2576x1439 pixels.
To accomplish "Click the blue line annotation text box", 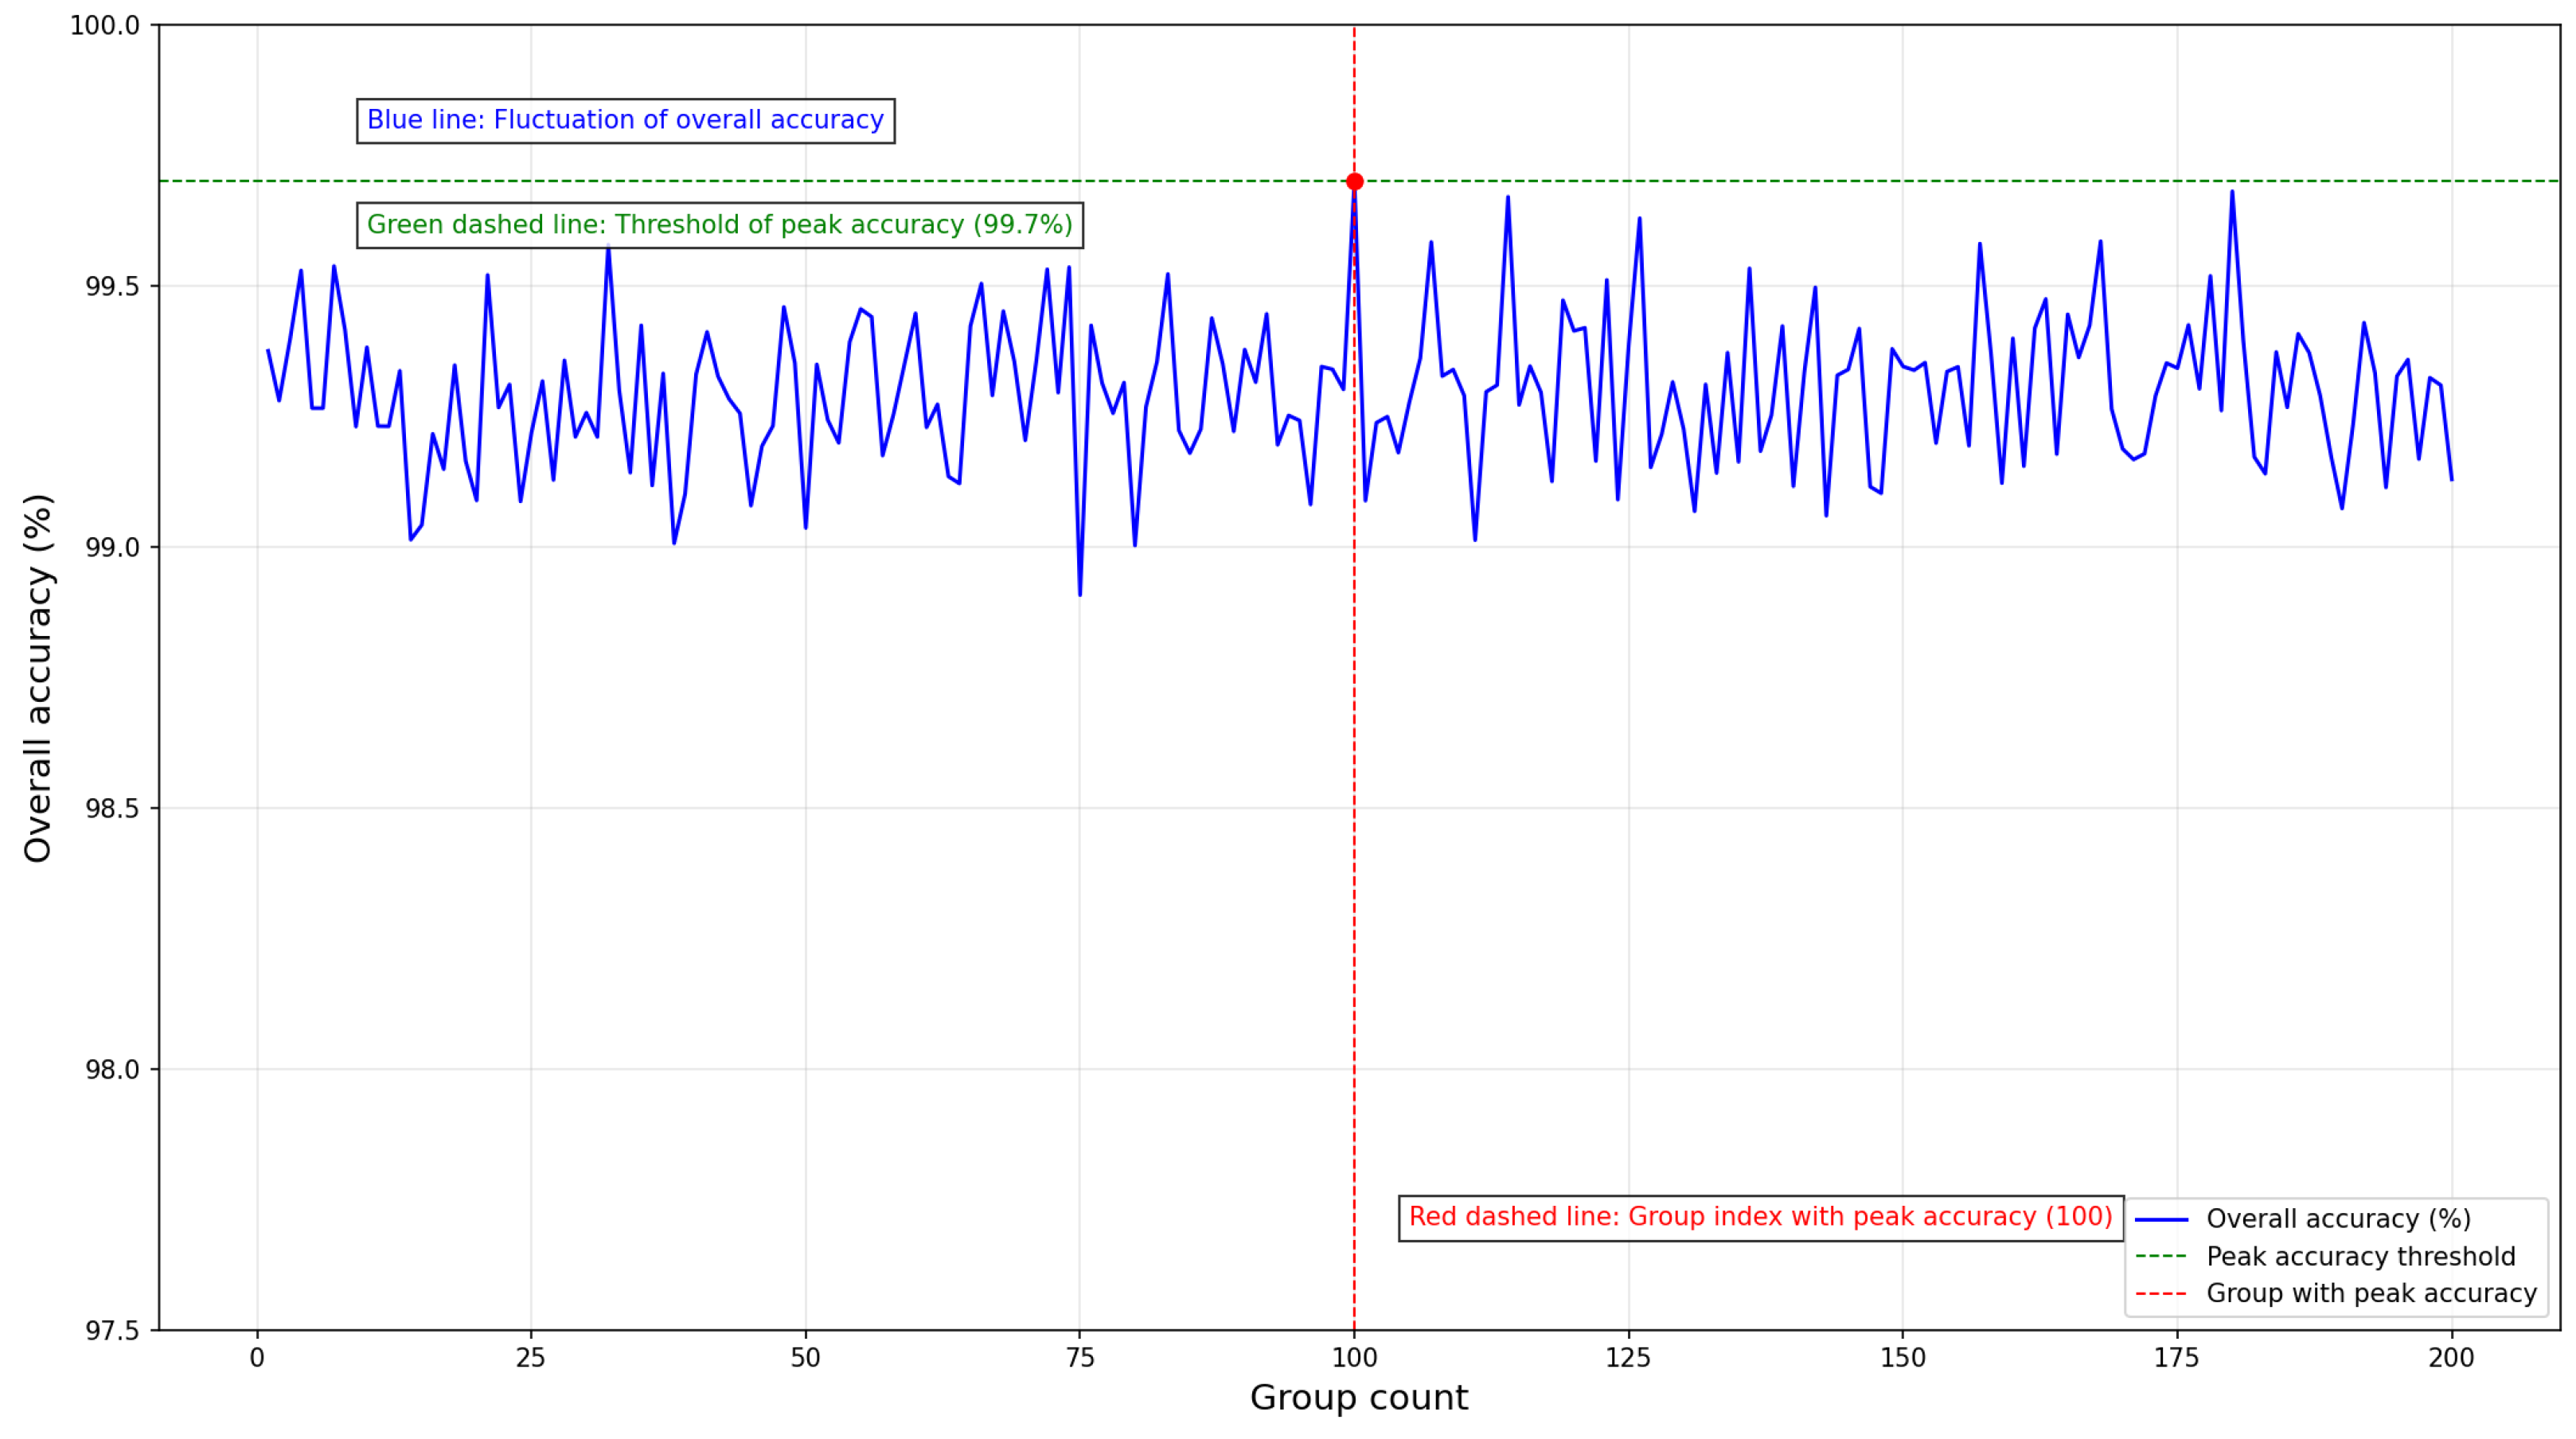I will coord(625,120).
